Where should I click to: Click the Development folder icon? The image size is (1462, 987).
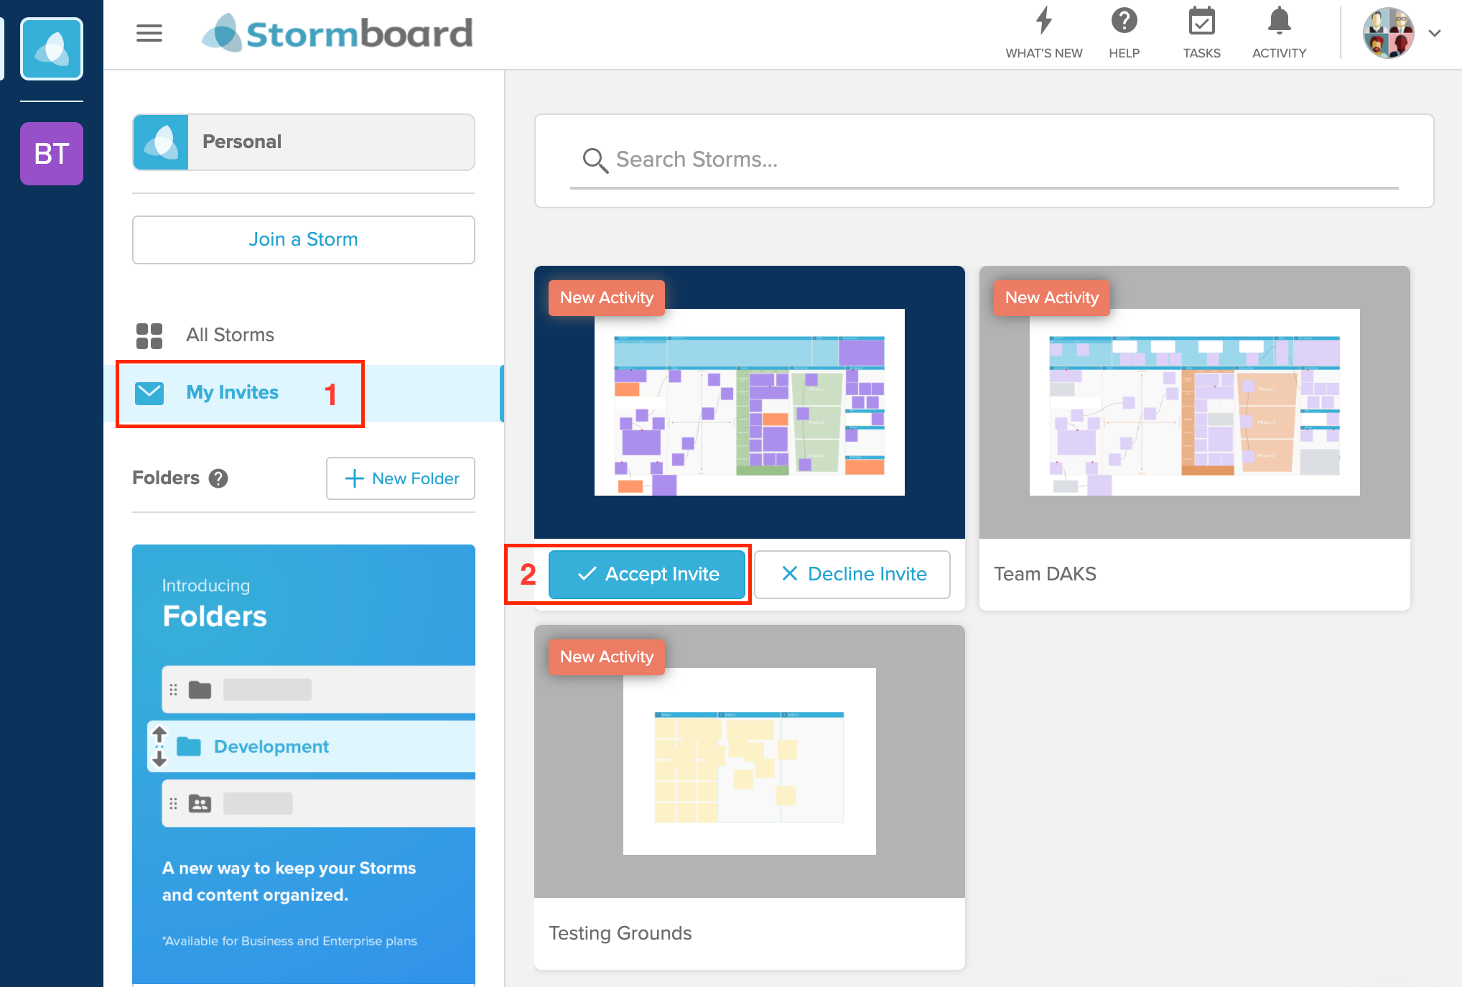189,747
